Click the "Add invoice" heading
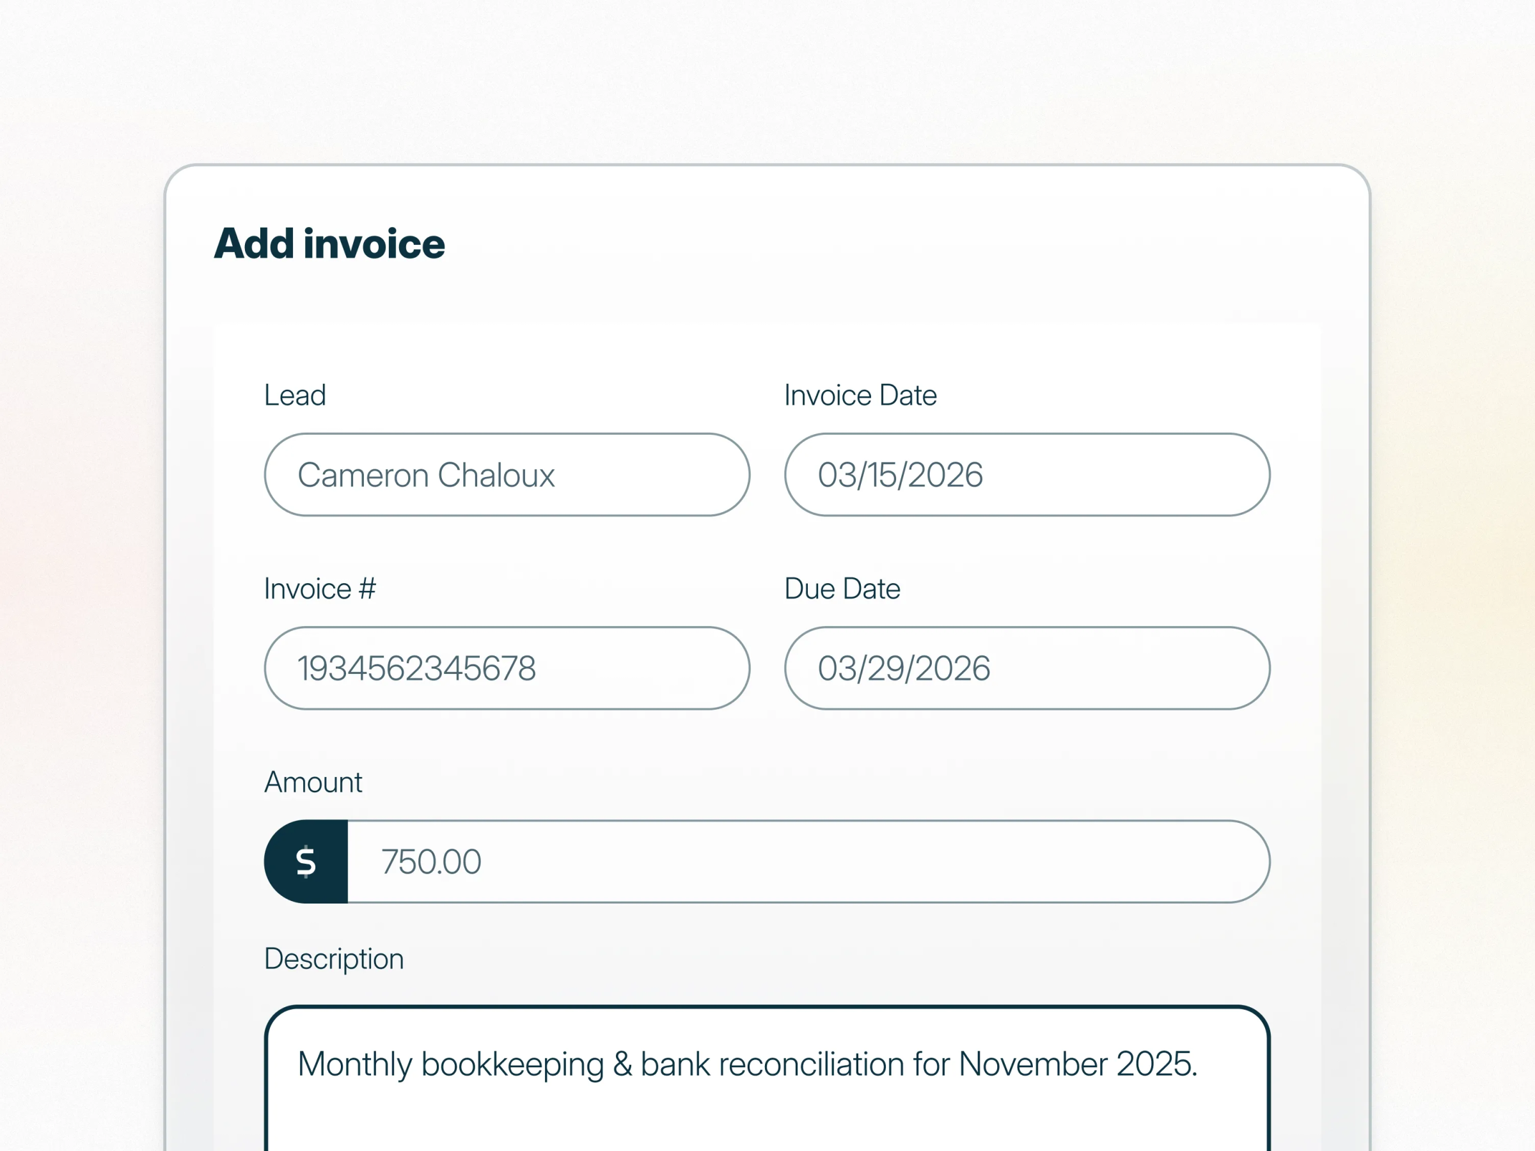The image size is (1535, 1151). (x=329, y=244)
